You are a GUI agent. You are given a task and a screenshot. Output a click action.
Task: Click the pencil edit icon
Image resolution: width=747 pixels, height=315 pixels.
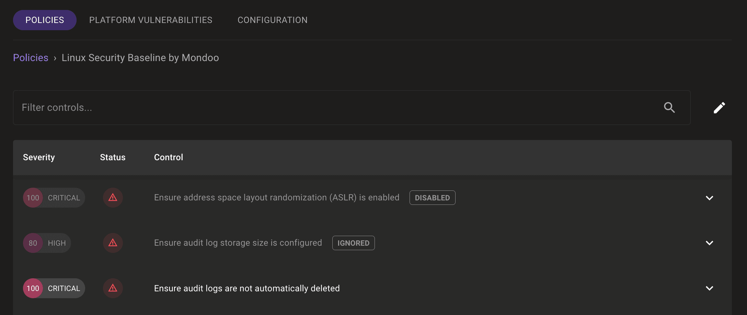click(x=719, y=108)
